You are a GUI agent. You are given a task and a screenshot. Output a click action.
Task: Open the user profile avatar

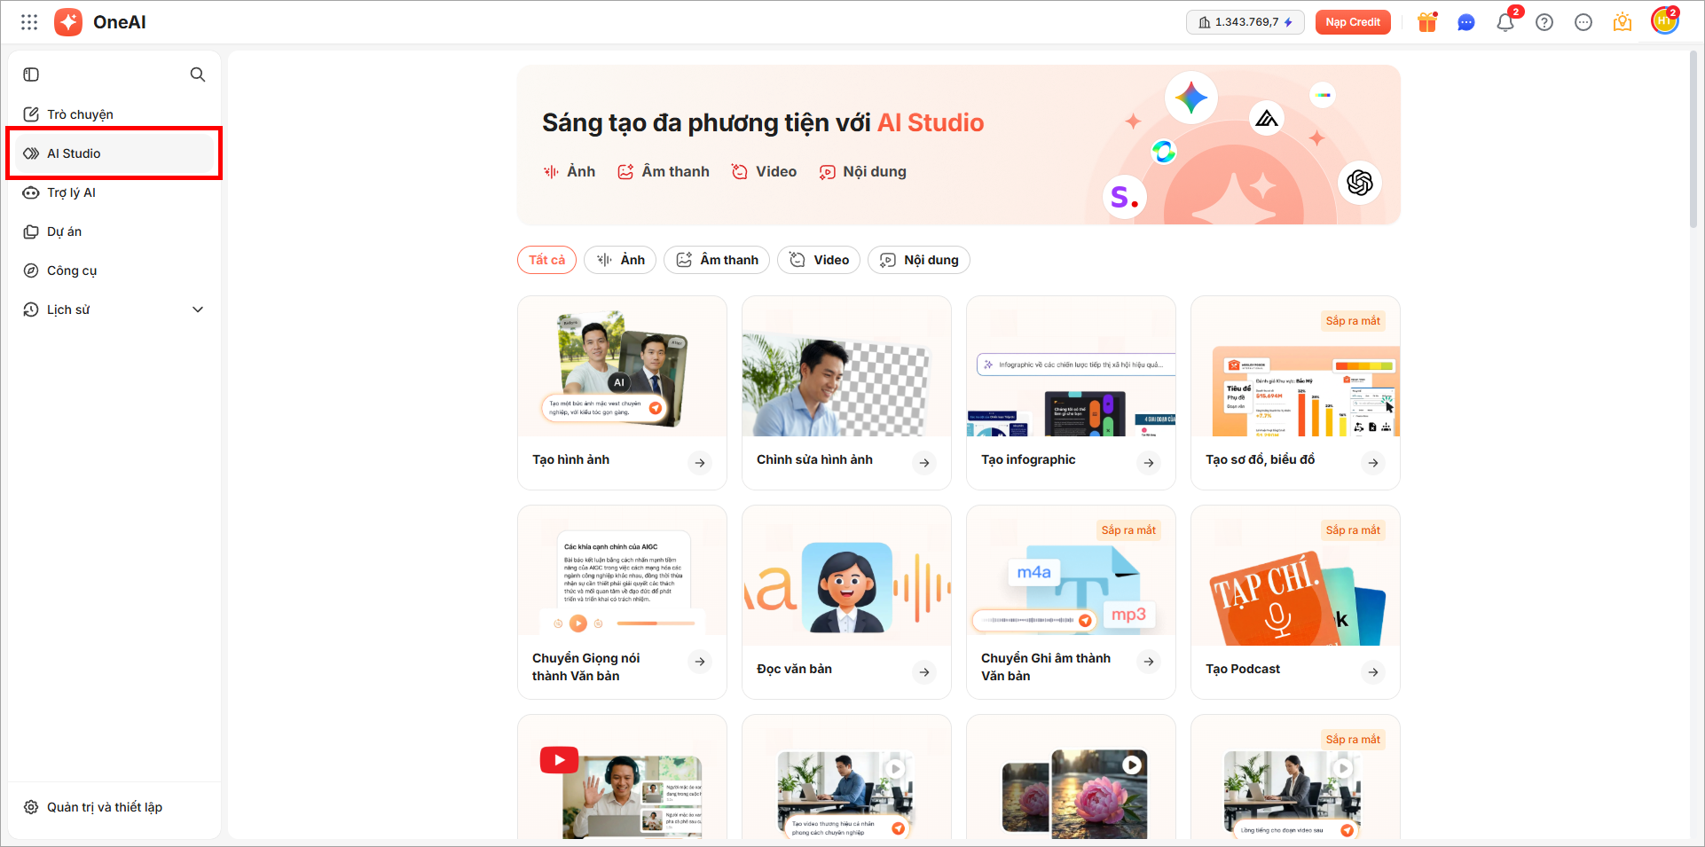coord(1665,21)
